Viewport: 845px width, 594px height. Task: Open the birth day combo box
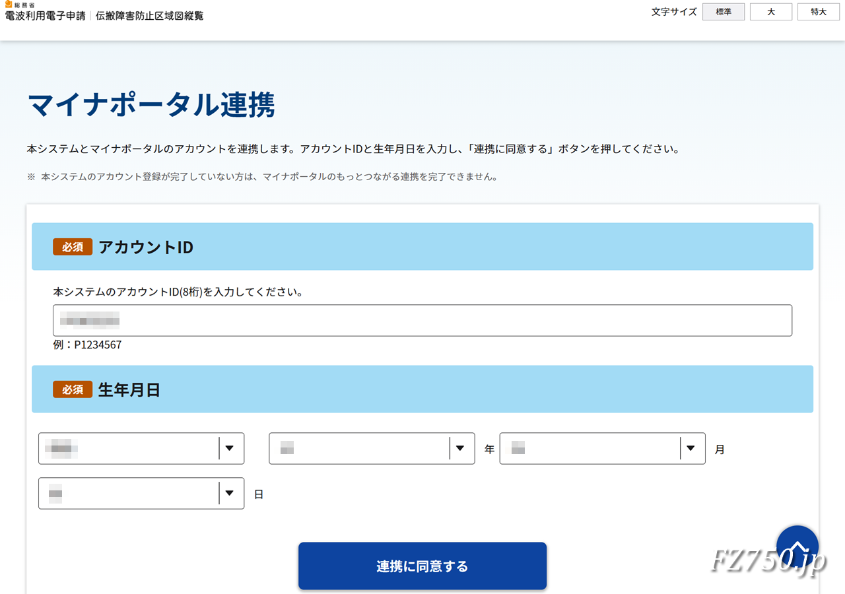coord(132,493)
